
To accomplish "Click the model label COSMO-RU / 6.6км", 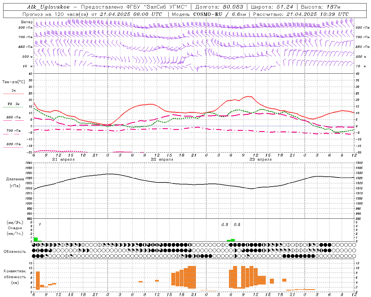I will point(219,14).
